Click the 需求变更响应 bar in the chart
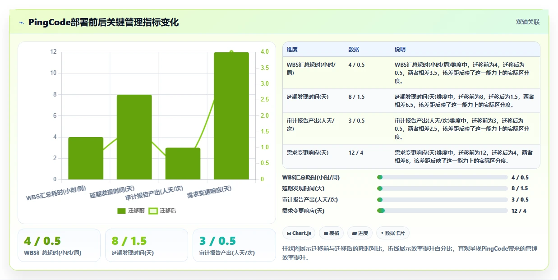Viewport: 558px width, 280px height. tap(231, 116)
